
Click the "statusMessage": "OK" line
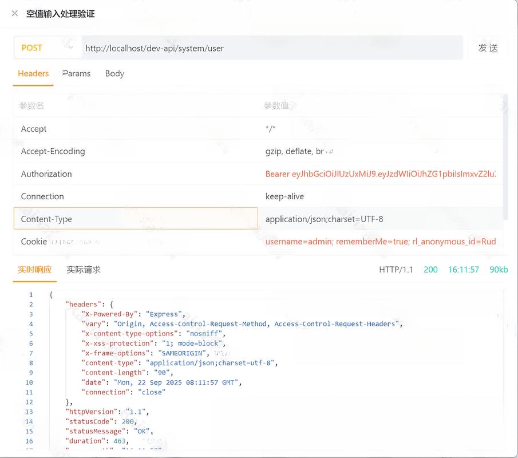(x=109, y=431)
